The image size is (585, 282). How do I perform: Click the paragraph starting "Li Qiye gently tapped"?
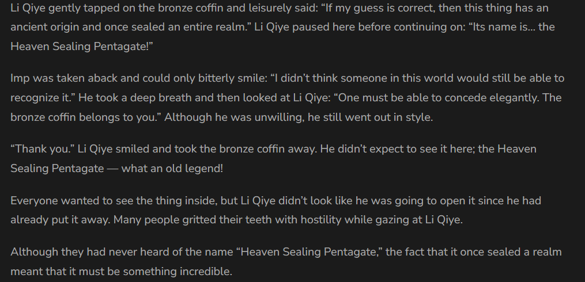[282, 27]
